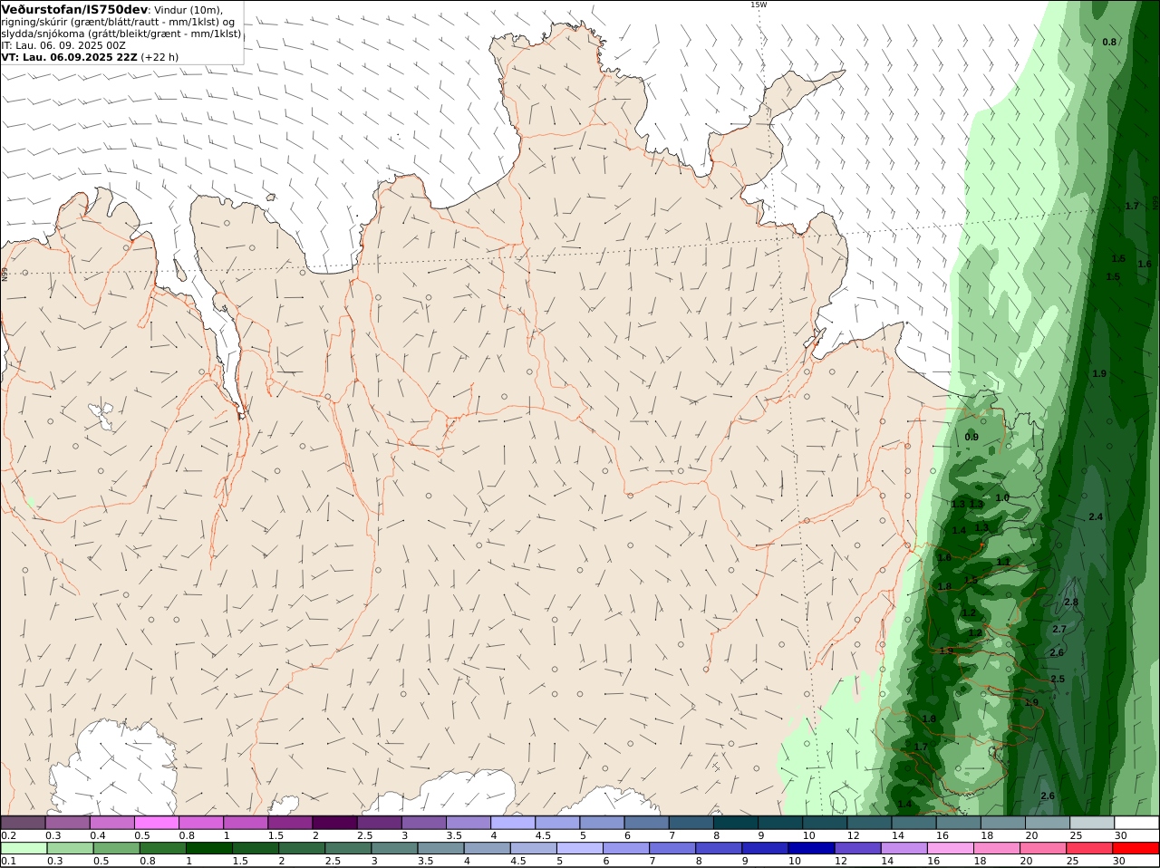This screenshot has height=868, width=1160.
Task: Click the 2.8 precipitation value on map
Action: pos(1071,602)
